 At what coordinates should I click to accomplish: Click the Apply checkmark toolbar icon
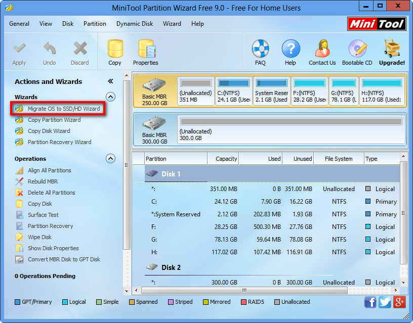point(20,49)
